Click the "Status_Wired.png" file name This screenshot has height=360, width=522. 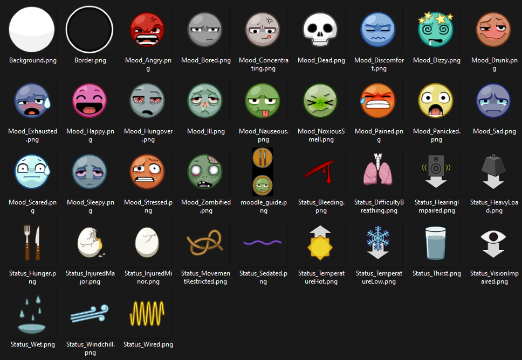pyautogui.click(x=148, y=345)
